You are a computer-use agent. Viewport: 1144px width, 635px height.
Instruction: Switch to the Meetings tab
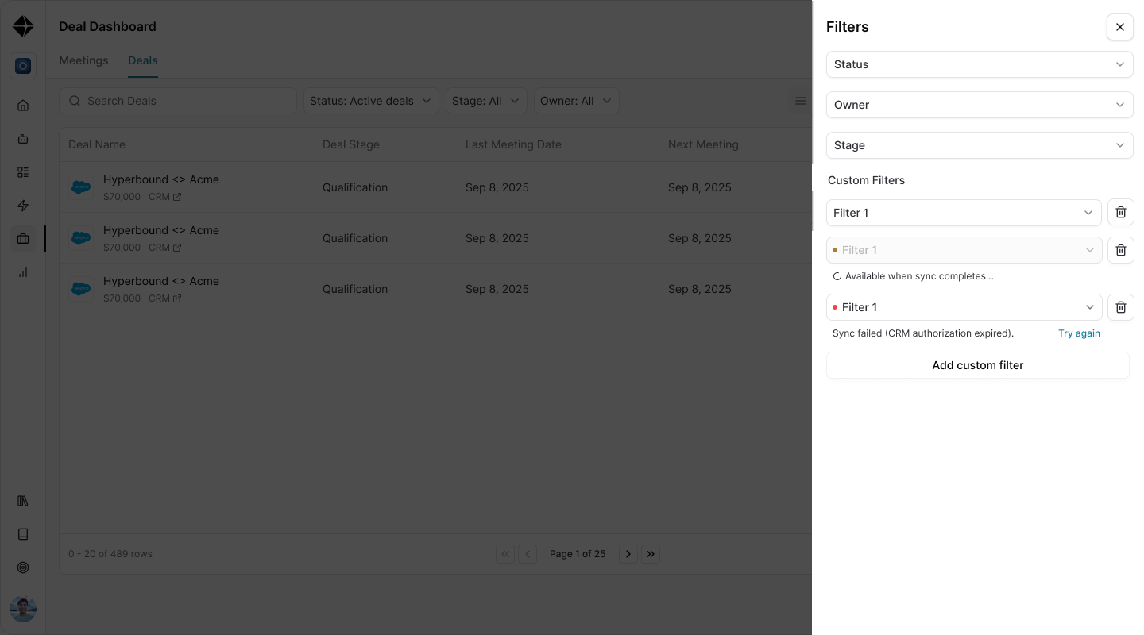[83, 60]
